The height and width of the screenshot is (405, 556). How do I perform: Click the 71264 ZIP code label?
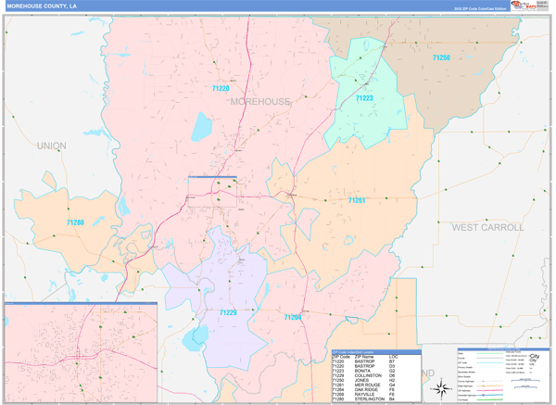point(293,317)
